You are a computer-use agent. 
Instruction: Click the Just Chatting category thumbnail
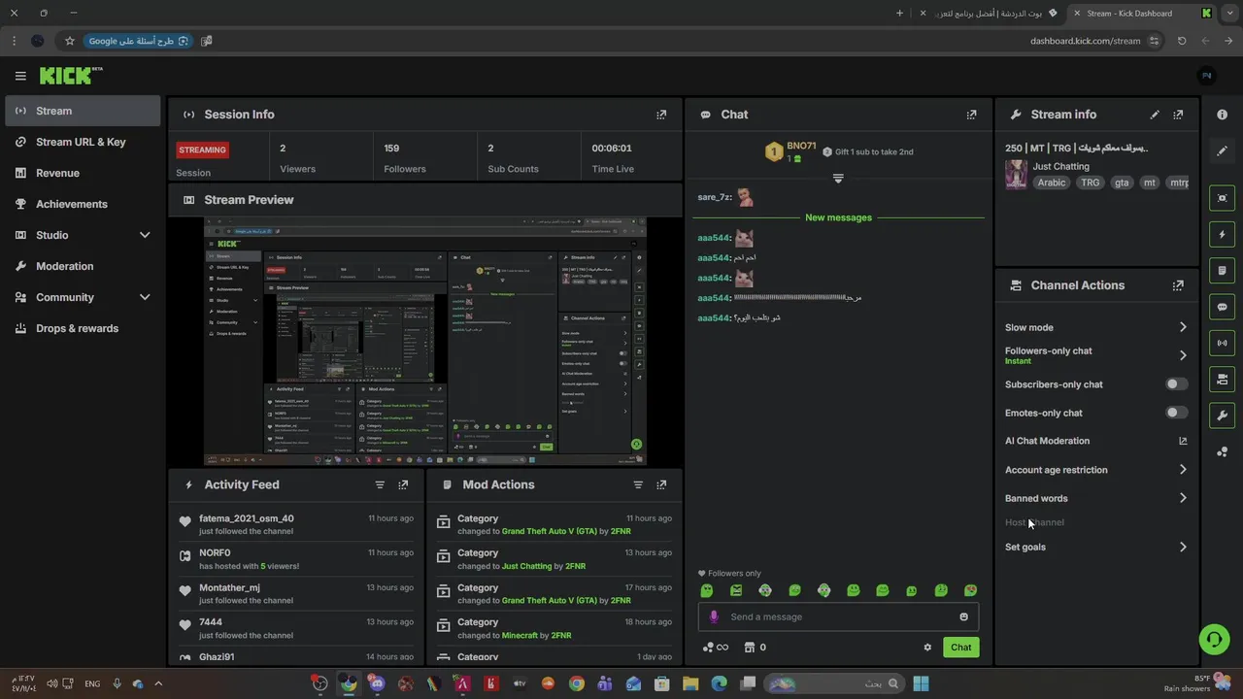1016,174
